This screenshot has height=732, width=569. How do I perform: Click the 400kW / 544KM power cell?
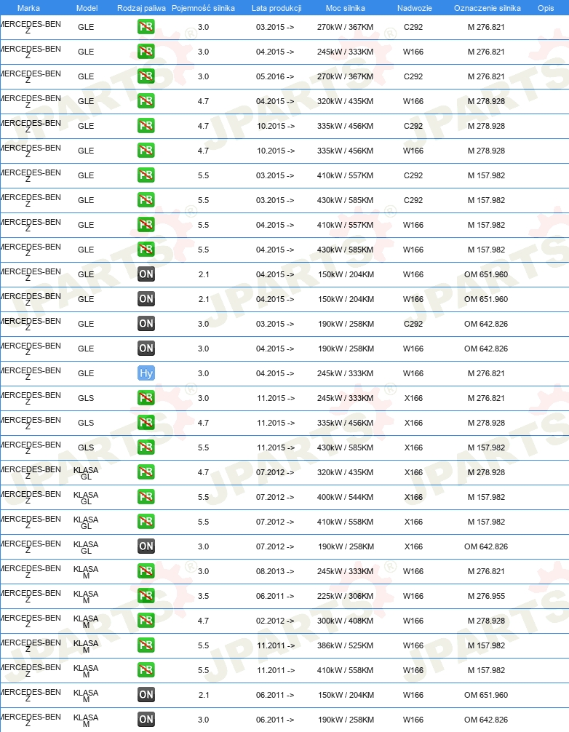click(345, 497)
